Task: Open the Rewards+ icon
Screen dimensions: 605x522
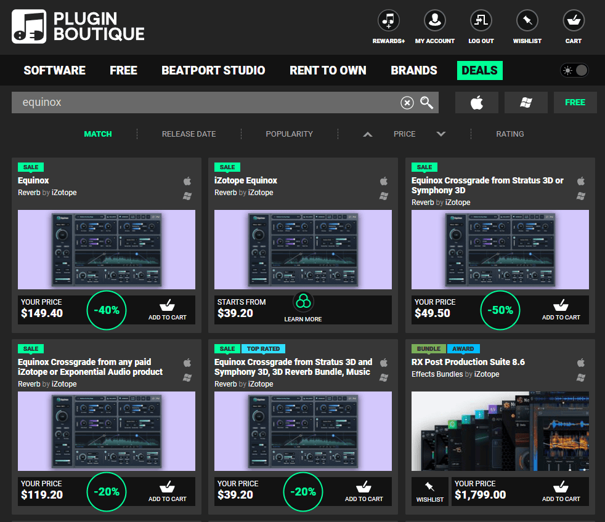Action: click(x=389, y=20)
